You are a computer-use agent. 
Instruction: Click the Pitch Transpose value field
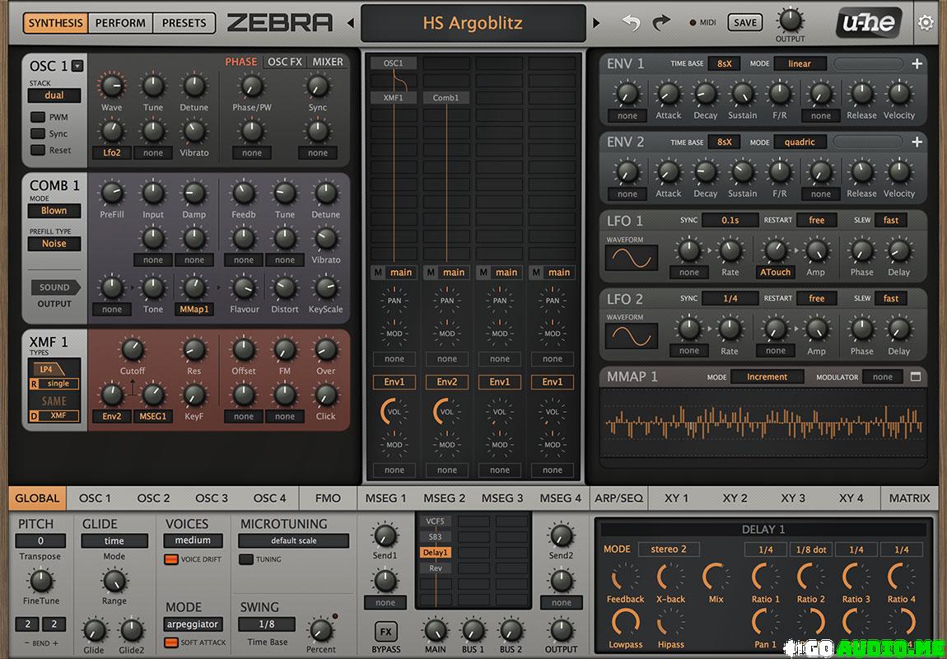click(40, 540)
